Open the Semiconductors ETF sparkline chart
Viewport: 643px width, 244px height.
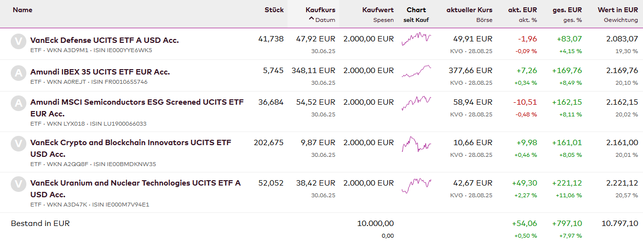(x=416, y=103)
